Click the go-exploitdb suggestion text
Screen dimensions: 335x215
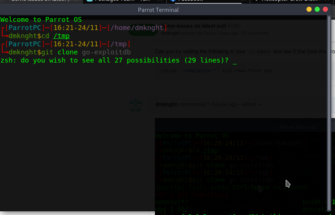pos(106,52)
